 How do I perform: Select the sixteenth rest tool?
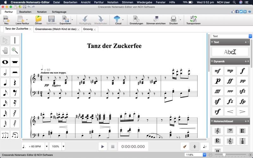click(15, 103)
